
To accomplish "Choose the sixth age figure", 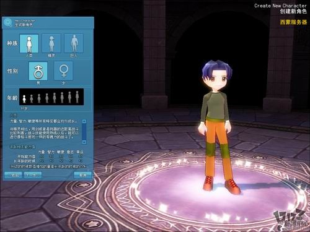I will [x=62, y=98].
